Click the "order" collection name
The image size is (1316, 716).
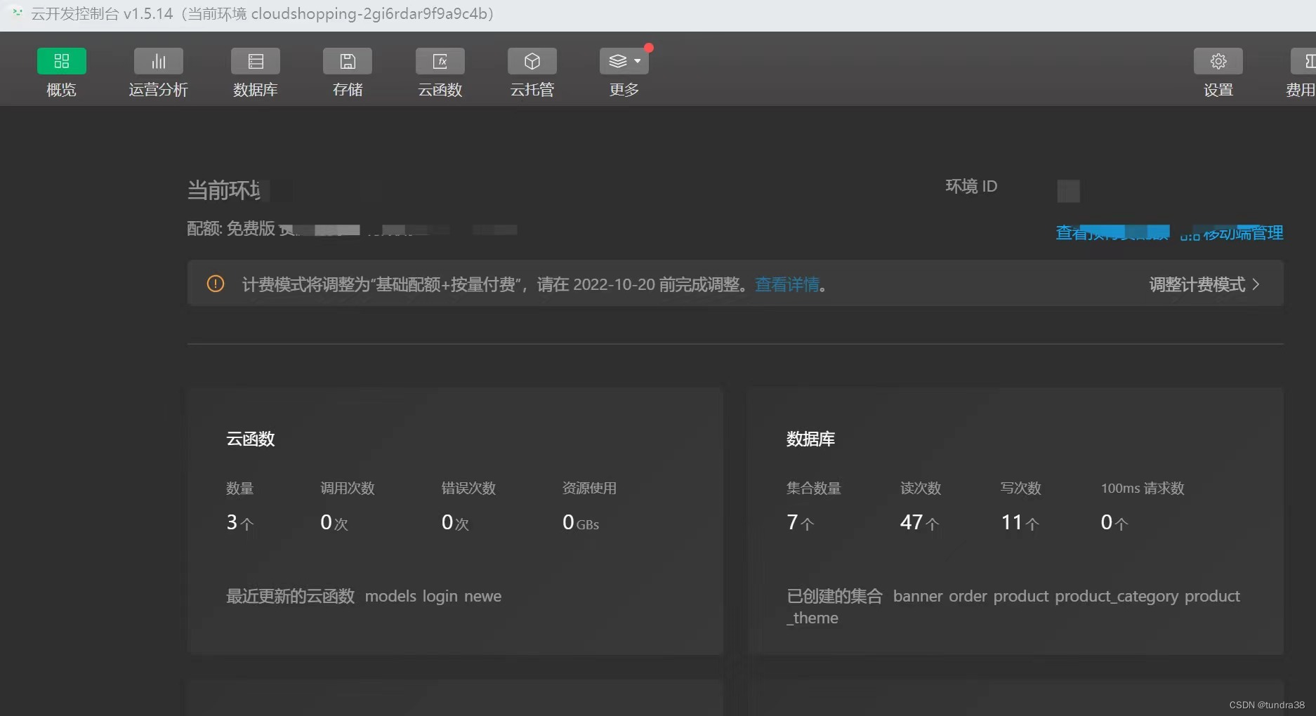(968, 596)
